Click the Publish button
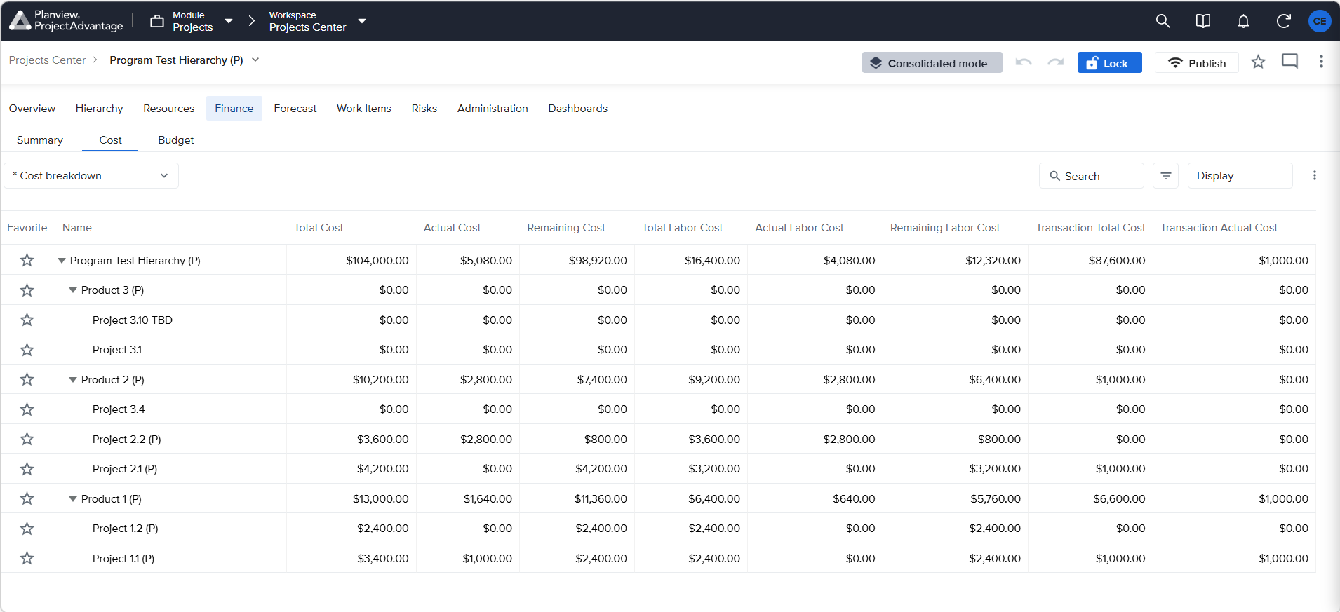The width and height of the screenshot is (1340, 612). (x=1196, y=62)
